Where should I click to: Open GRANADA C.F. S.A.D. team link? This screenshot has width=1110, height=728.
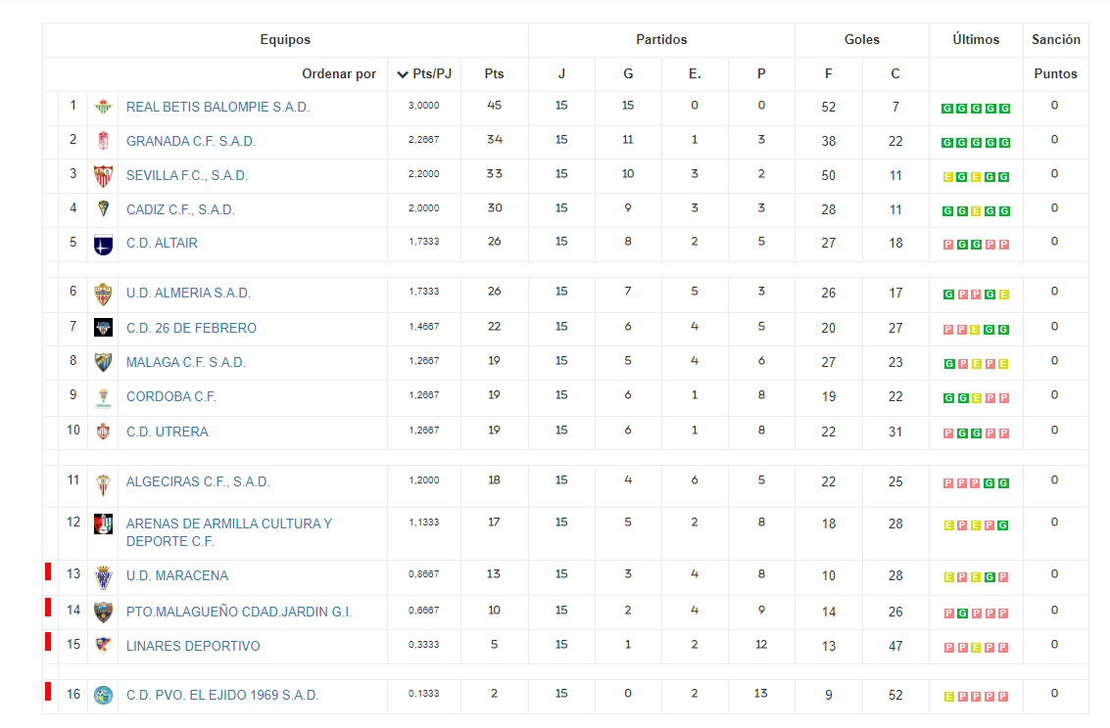click(x=191, y=141)
